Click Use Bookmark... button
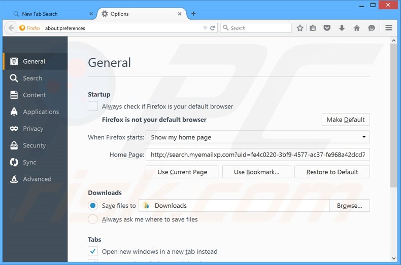Screen dimensions: 401x265 click(x=256, y=172)
